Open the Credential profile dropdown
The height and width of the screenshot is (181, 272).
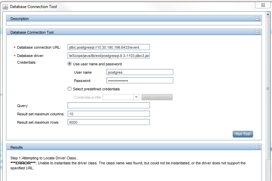pyautogui.click(x=136, y=97)
